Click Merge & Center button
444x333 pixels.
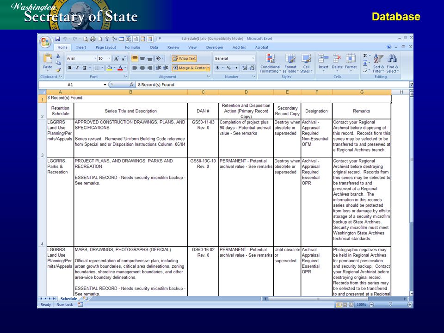point(189,68)
